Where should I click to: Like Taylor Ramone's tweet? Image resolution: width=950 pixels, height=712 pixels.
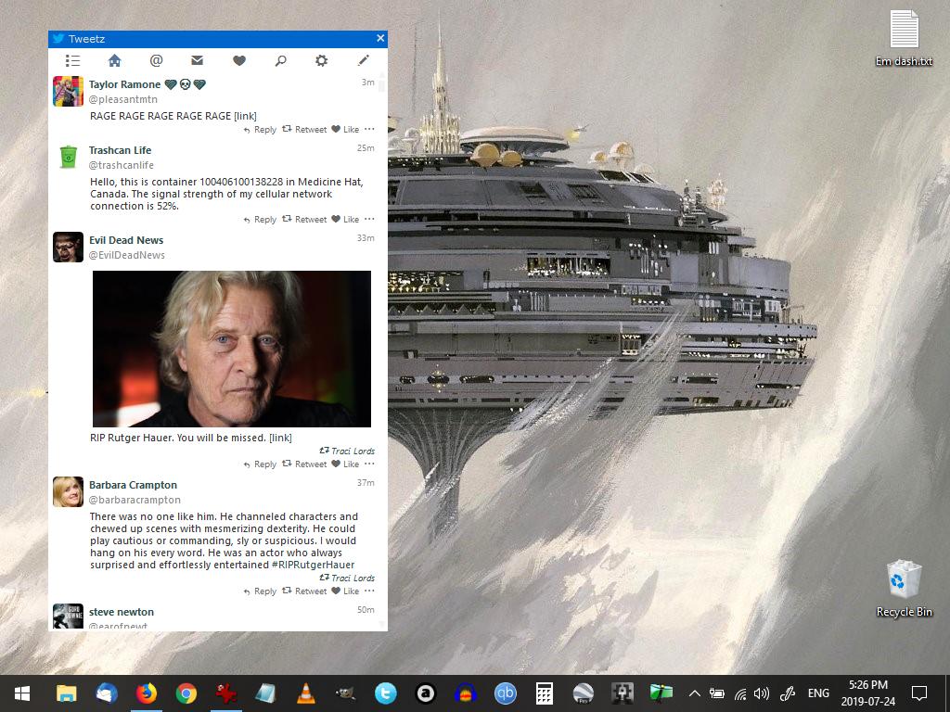pos(345,130)
